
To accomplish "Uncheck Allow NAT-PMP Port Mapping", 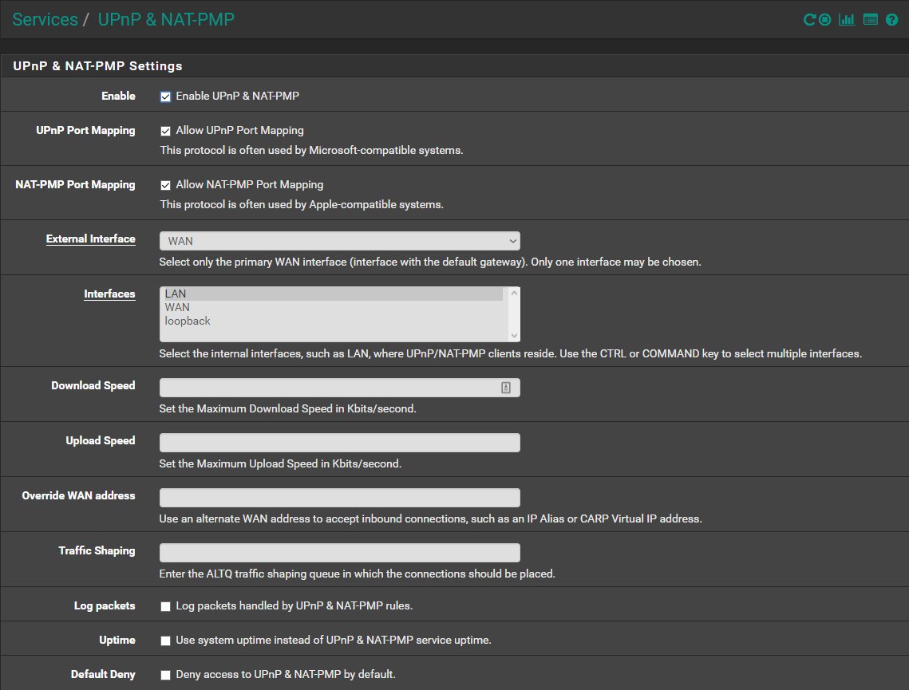I will click(x=166, y=185).
